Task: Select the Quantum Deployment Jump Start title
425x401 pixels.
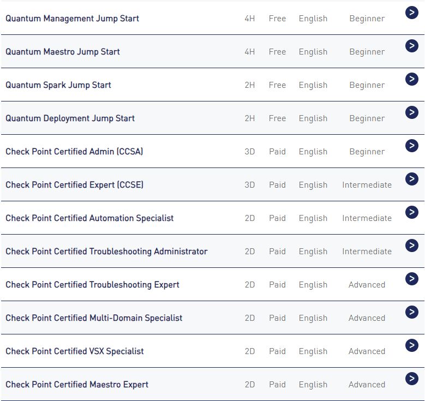Action: (x=70, y=118)
